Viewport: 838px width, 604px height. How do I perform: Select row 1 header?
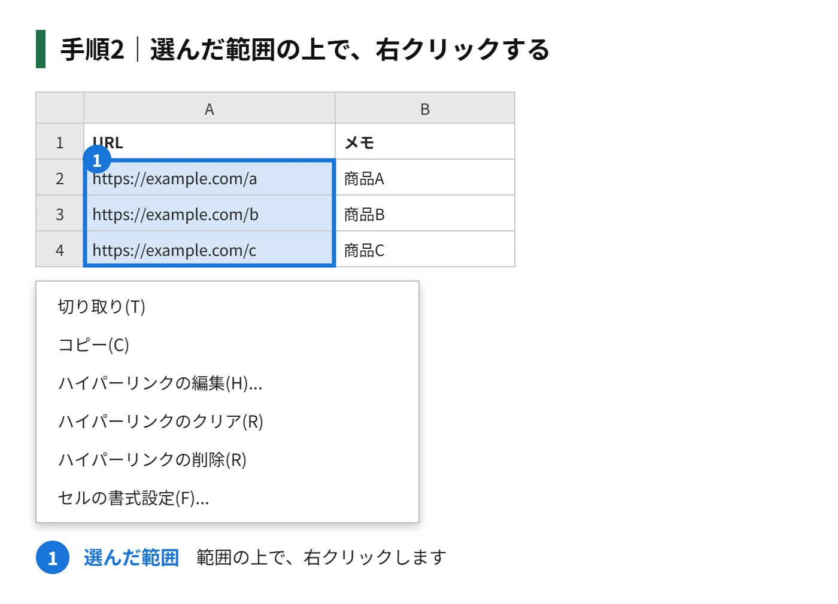pos(60,142)
